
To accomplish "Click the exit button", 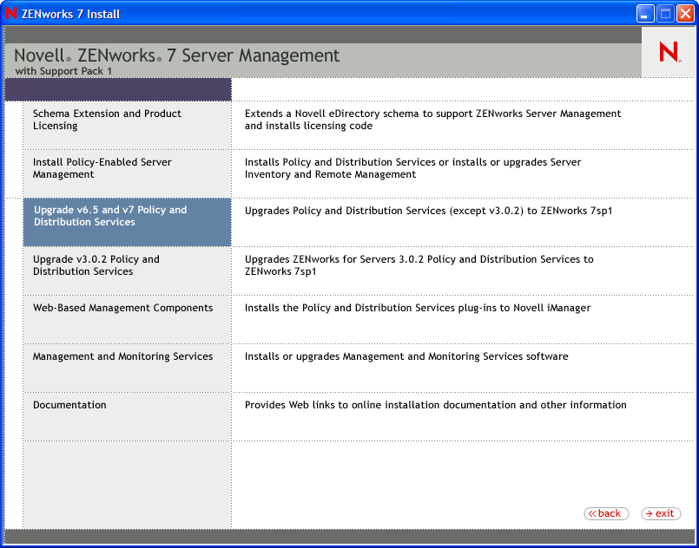I will 660,513.
